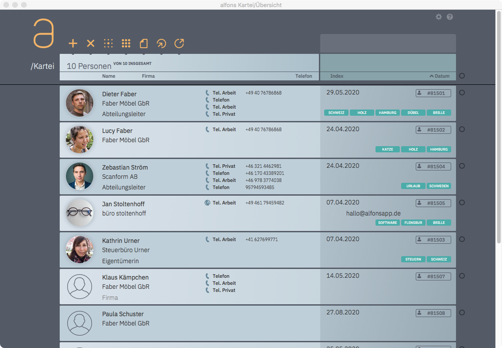
Task: Click the solid dot grid icon
Action: point(126,43)
